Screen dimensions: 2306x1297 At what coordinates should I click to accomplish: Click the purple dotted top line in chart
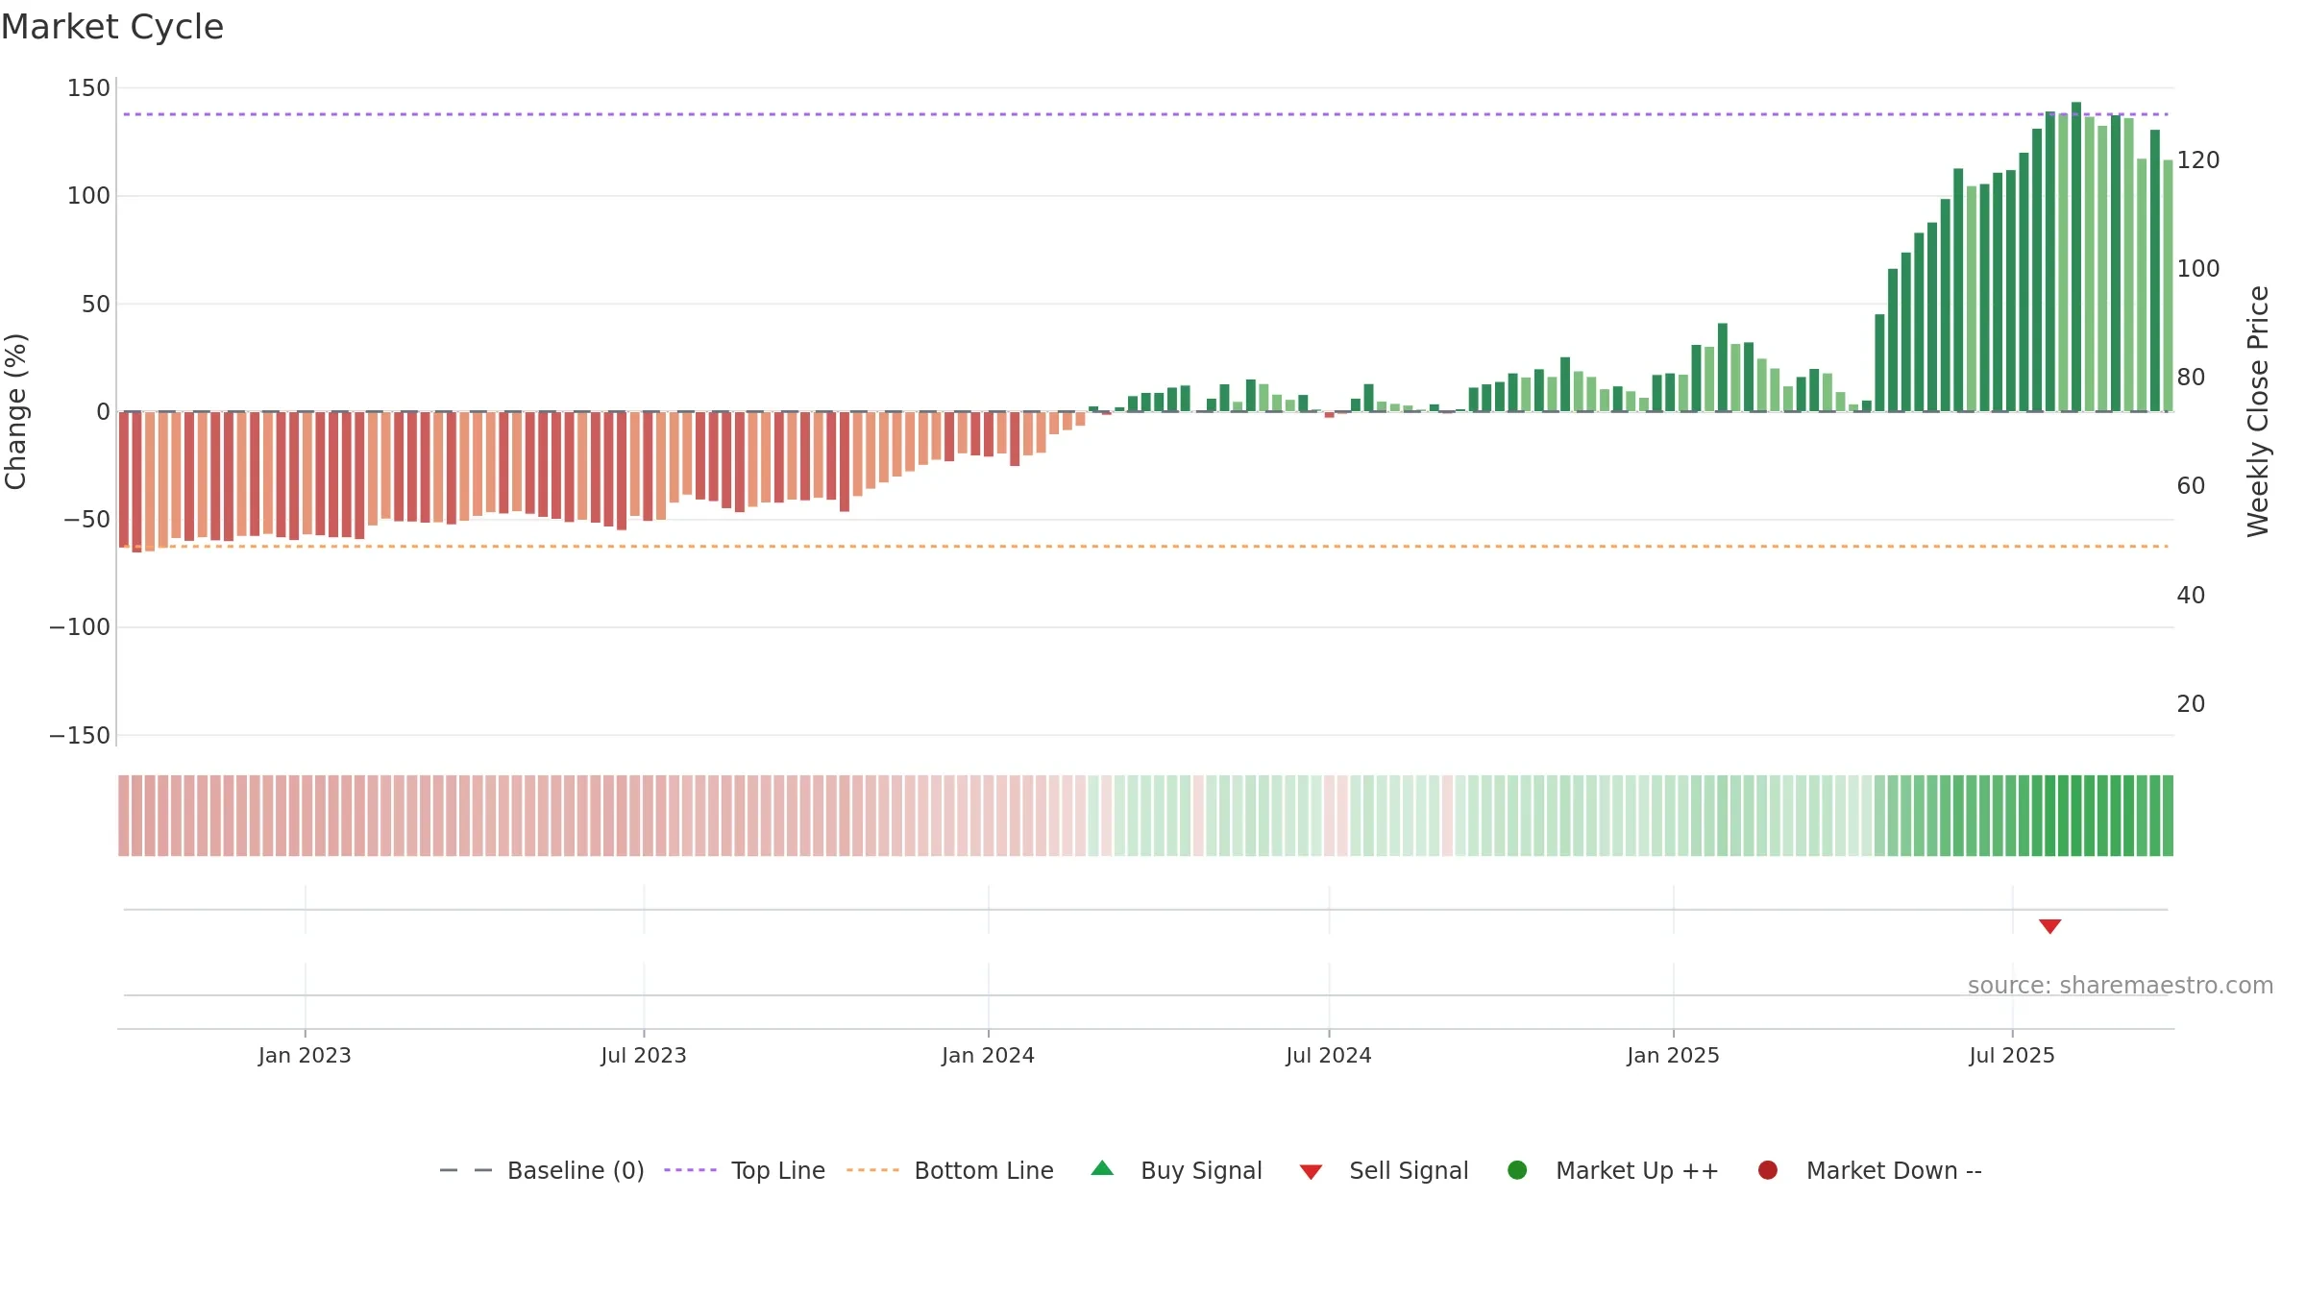1145,114
